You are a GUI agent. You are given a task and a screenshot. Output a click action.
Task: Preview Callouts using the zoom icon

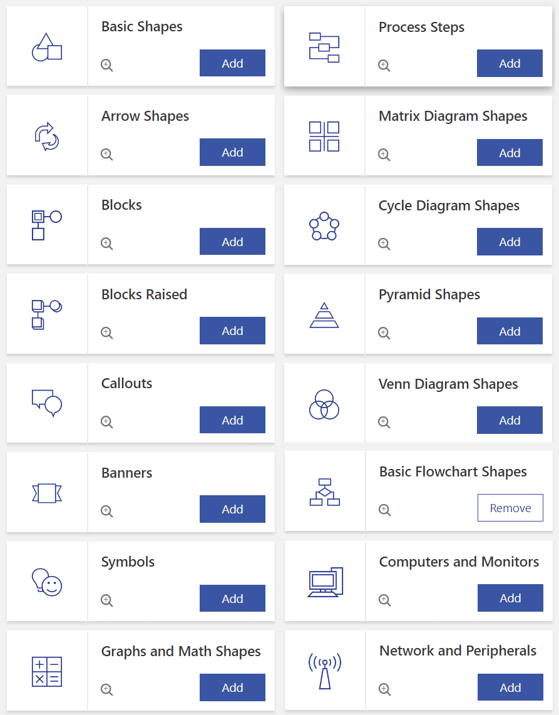107,422
